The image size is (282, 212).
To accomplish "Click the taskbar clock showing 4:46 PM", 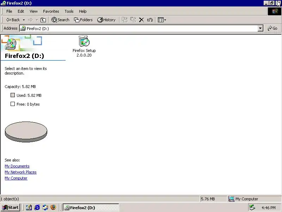I will tap(268, 208).
